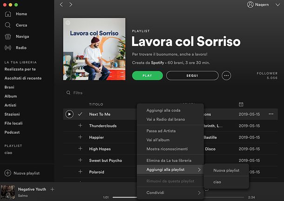
Task: Expand Aggiungi alla playlist submenu arrow
Action: pos(199,170)
